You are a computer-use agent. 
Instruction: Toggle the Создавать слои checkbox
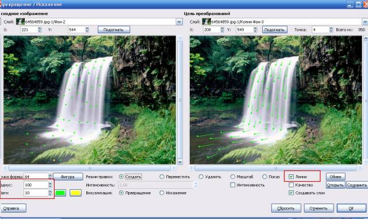(x=291, y=193)
